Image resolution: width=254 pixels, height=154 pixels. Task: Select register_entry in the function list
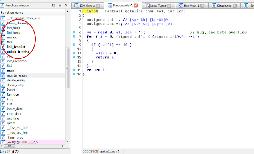33,75
